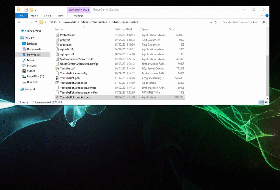280x190 pixels.
Task: Click the 10/04/2016 13:58 date cell
Action: (x=125, y=97)
